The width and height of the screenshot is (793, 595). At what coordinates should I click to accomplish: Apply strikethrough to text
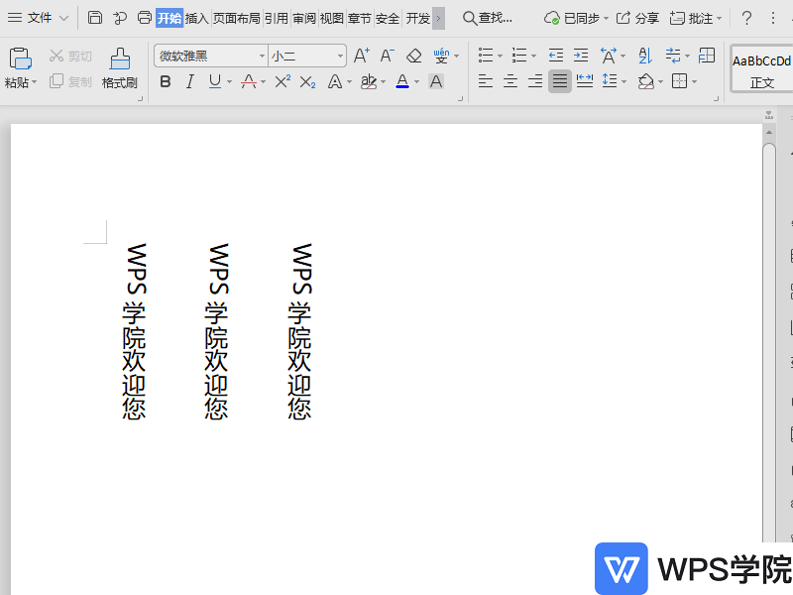coord(248,81)
